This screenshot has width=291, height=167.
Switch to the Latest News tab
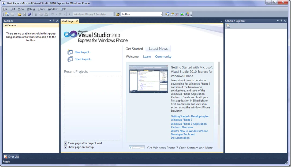[x=158, y=49]
